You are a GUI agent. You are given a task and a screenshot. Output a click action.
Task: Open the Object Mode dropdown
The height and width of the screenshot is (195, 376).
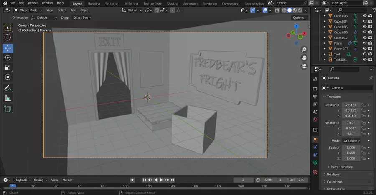tap(28, 10)
